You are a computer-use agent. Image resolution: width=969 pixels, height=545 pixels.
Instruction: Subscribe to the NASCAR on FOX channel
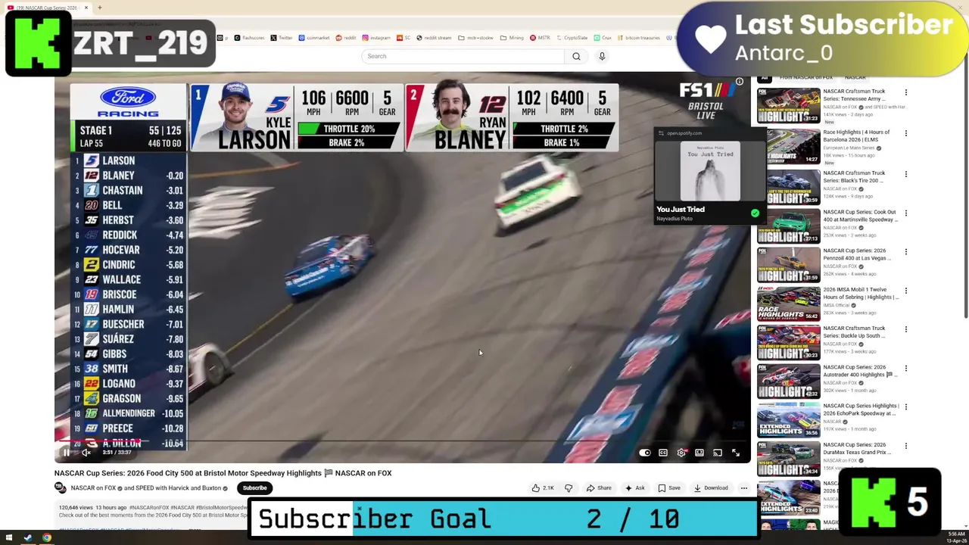[x=254, y=488]
